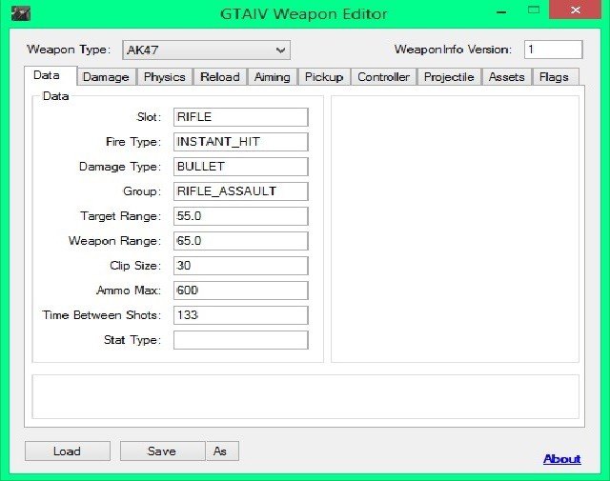Click the Clip Size field
Viewport: 610px width, 481px height.
pos(240,266)
